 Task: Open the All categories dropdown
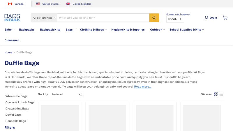pyautogui.click(x=44, y=18)
